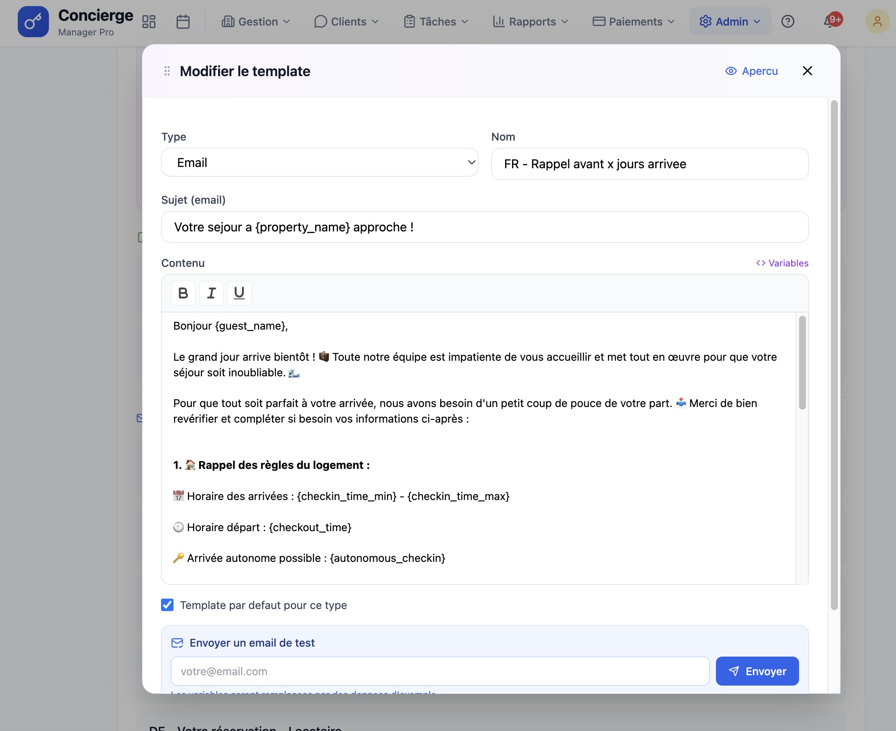Open the Variables panel via <> icon
This screenshot has height=731, width=896.
point(761,263)
